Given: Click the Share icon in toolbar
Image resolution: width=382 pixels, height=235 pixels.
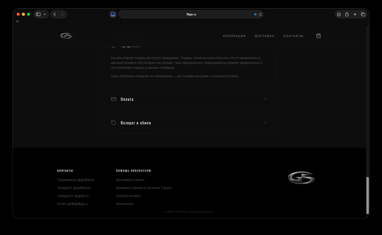Looking at the screenshot, I should click(x=347, y=14).
